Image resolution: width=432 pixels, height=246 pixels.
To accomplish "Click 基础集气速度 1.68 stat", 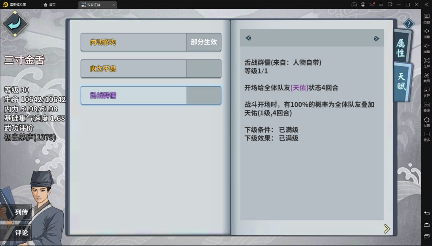I will click(x=34, y=118).
